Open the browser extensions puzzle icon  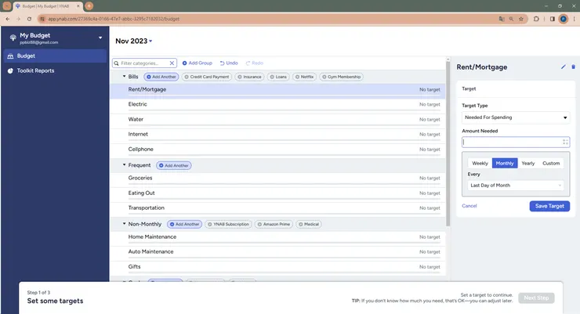point(536,19)
